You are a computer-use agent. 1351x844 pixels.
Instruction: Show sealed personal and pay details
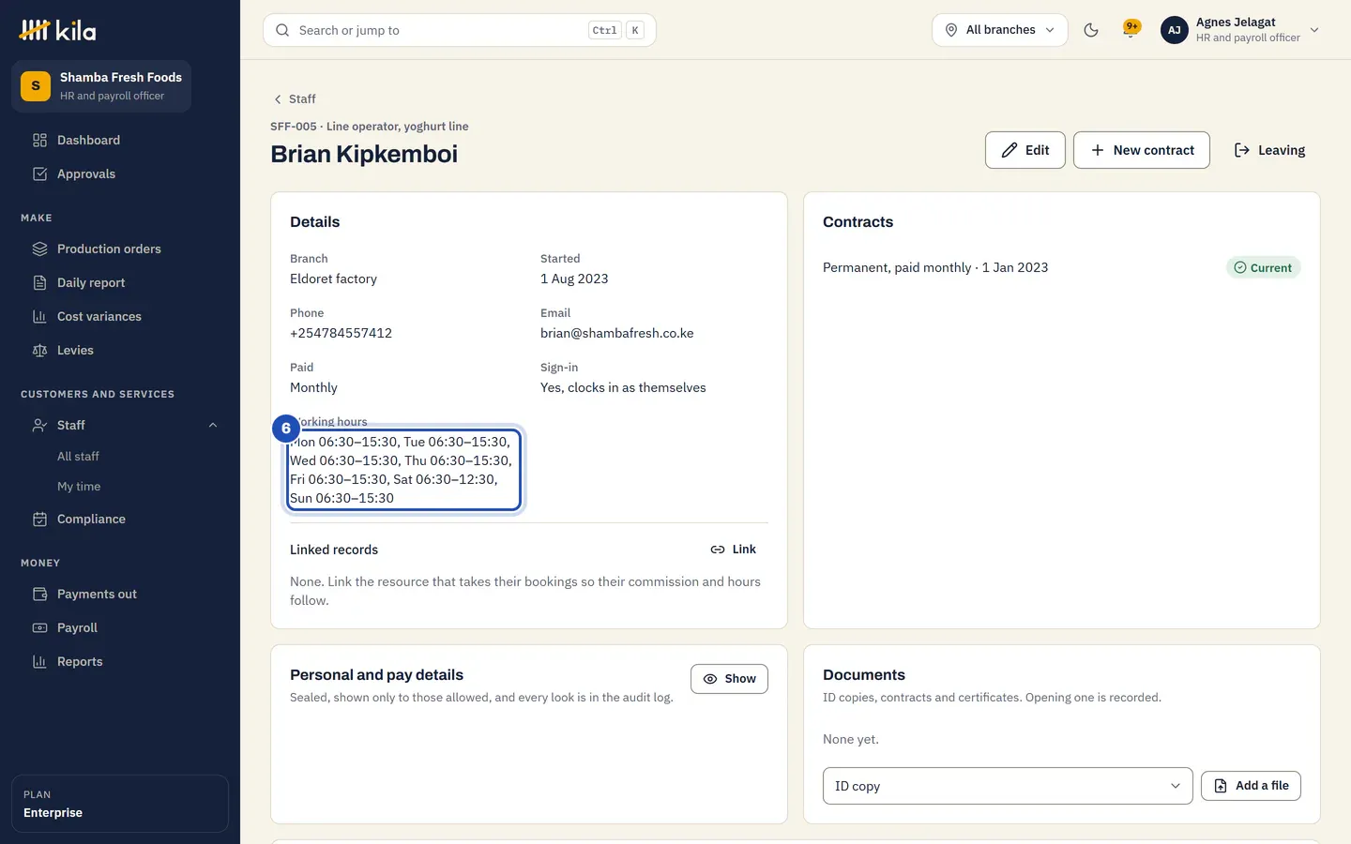[729, 679]
